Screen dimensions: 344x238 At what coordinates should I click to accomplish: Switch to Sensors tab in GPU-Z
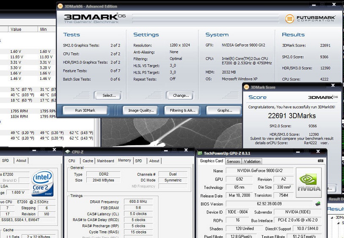[x=233, y=161]
